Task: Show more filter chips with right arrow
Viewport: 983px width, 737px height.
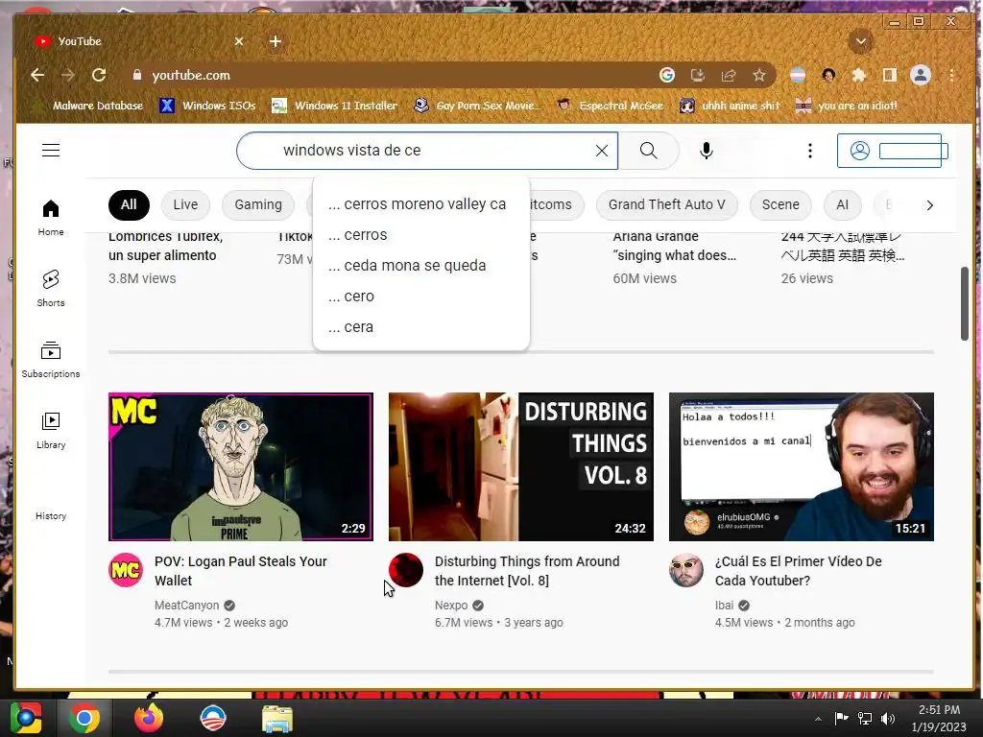Action: coord(929,205)
